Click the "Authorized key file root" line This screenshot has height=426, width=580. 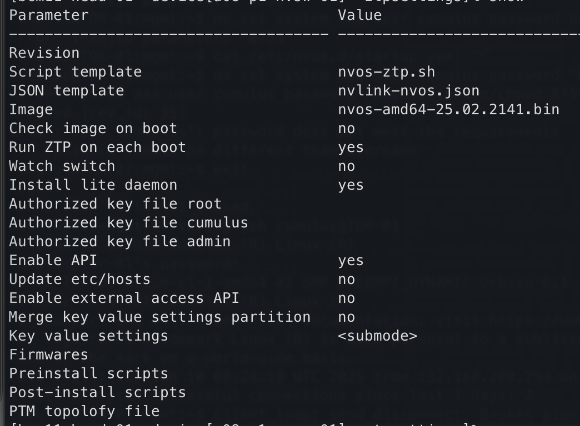[x=115, y=204]
